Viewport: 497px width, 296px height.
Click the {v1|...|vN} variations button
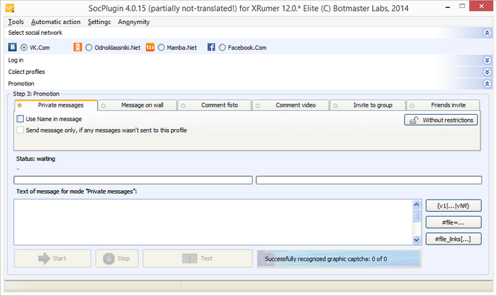(453, 206)
